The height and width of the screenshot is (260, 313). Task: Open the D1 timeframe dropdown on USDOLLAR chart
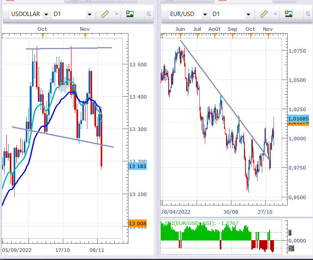point(89,14)
